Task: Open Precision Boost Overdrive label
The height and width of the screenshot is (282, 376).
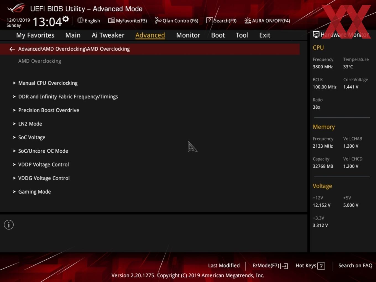Action: pyautogui.click(x=49, y=110)
